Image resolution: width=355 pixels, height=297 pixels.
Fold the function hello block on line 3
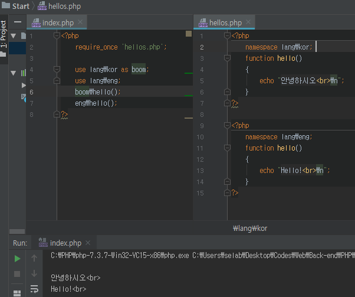click(227, 58)
